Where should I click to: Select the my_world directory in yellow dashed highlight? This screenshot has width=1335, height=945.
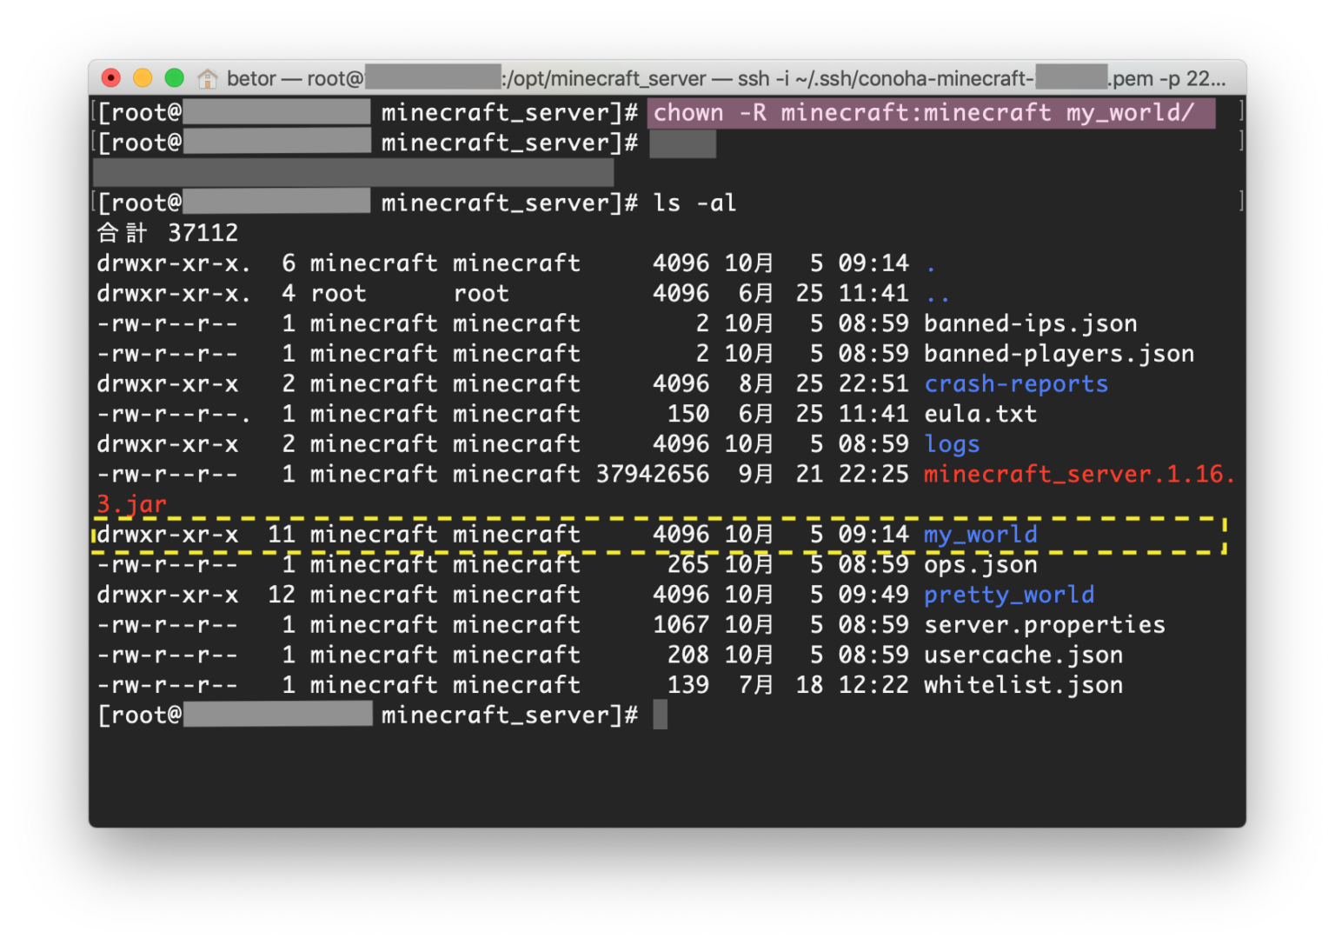pos(980,534)
